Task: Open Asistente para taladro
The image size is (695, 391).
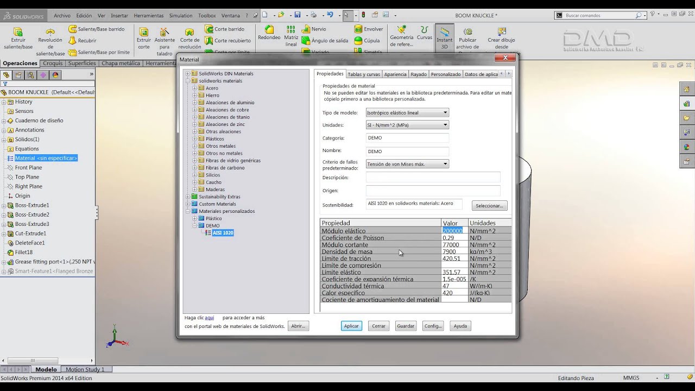Action: click(165, 42)
